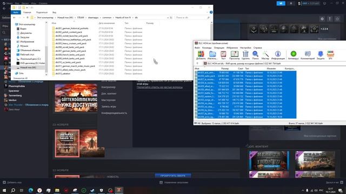The width and height of the screenshot is (346, 194).
Task: Click the Размер column header in WinRAR
Action: (225, 68)
